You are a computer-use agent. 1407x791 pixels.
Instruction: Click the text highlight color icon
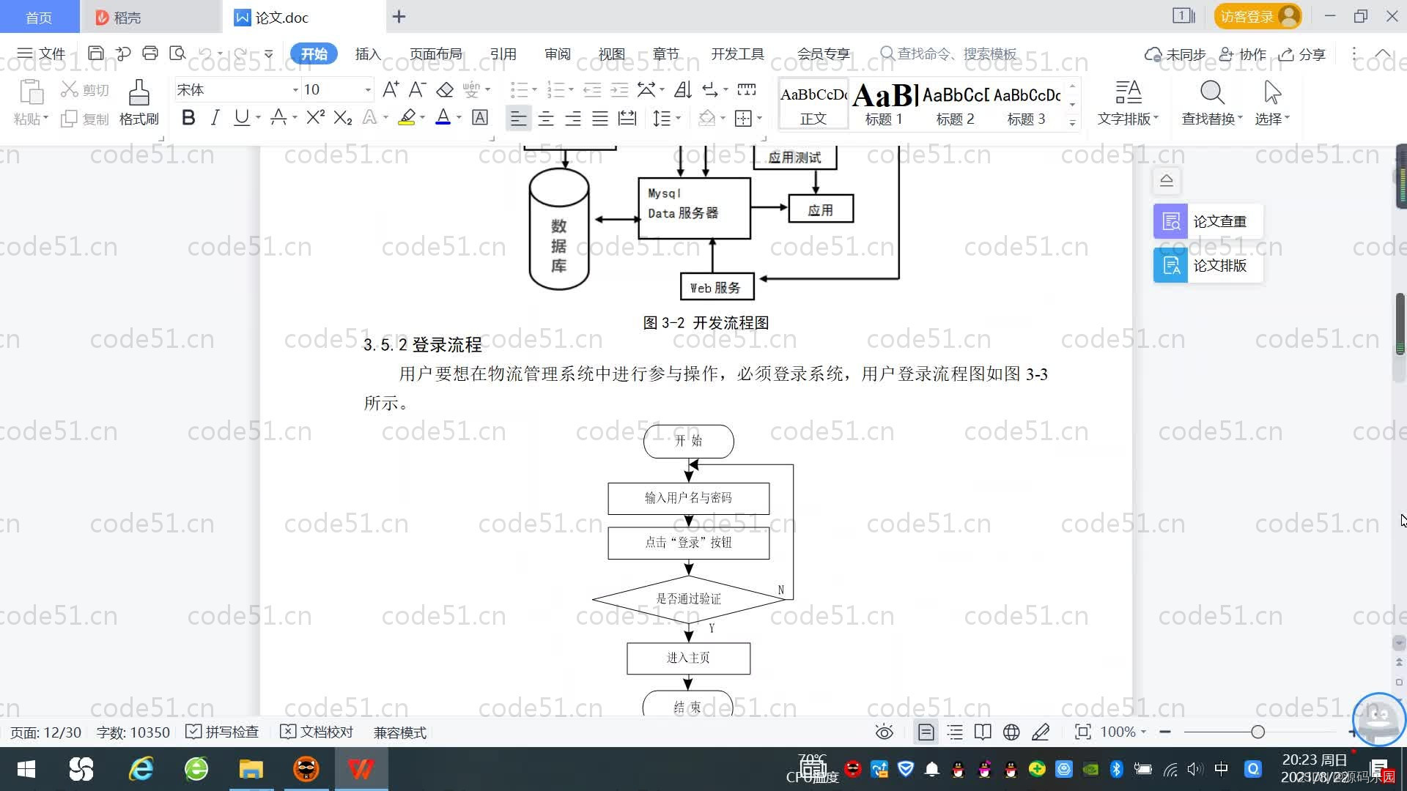coord(407,117)
